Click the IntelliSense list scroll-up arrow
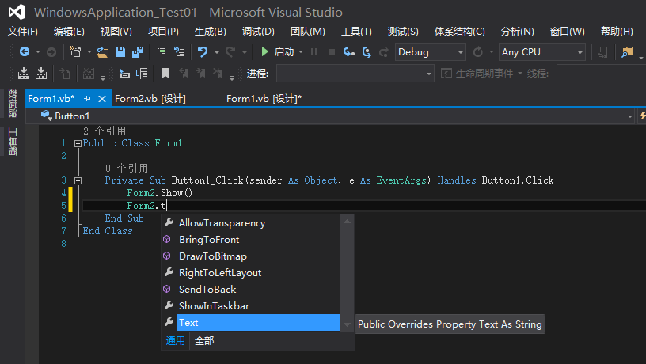 [x=348, y=222]
